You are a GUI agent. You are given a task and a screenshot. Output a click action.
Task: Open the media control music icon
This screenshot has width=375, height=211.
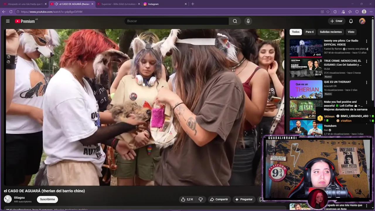pos(343,12)
